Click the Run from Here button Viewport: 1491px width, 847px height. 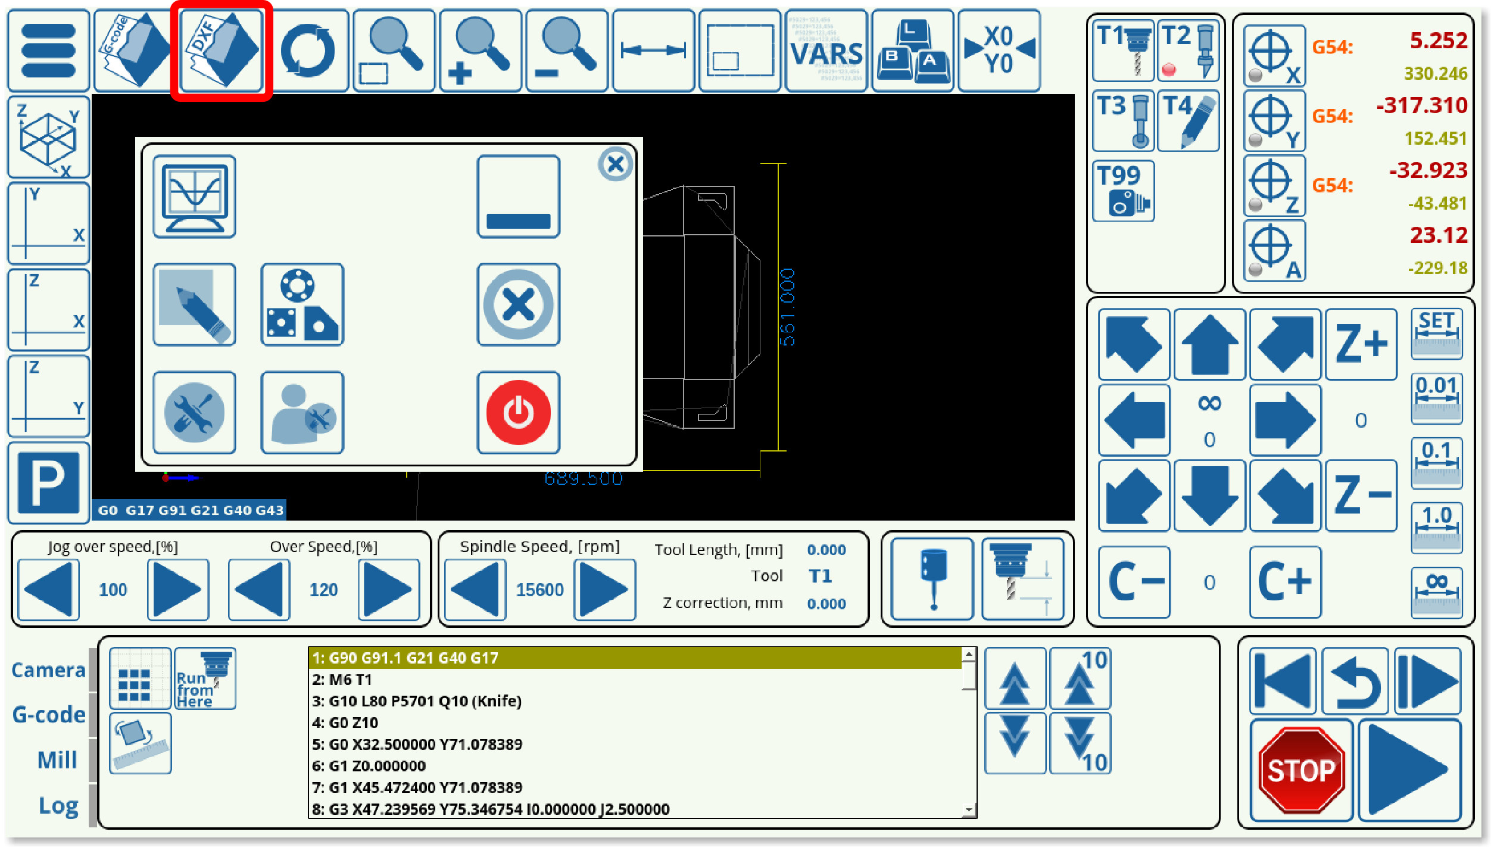pos(205,679)
